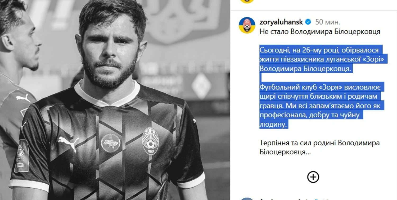
Task: Click the blue verified badge
Action: click(x=308, y=22)
